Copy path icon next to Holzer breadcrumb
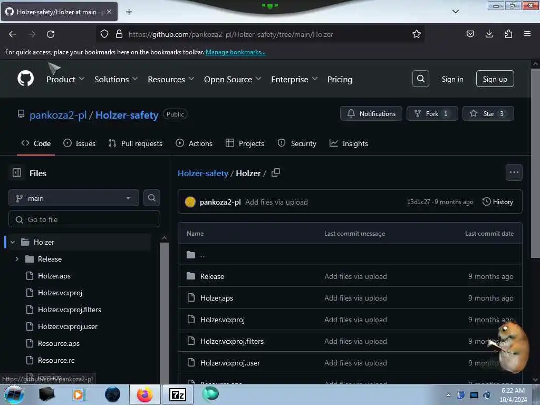The width and height of the screenshot is (540, 405). click(275, 172)
